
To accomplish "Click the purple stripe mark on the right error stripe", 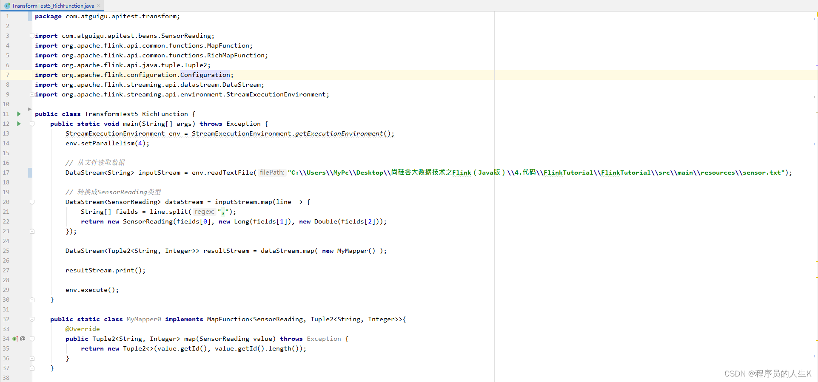I will coord(816,65).
